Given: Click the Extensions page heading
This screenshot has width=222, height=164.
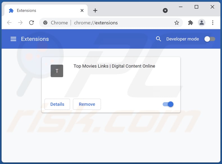Looking at the screenshot, I should click(35, 39).
